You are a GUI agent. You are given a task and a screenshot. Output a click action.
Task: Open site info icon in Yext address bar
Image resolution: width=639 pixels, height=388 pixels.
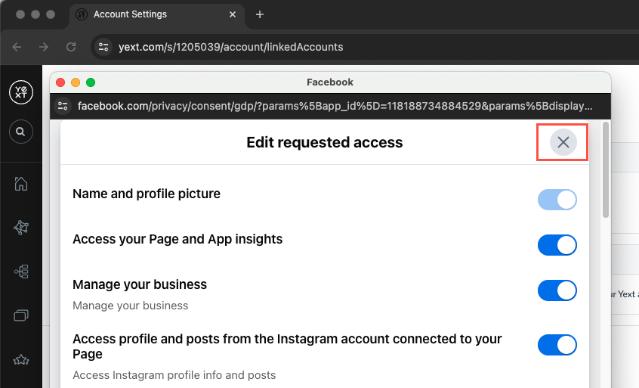click(103, 47)
